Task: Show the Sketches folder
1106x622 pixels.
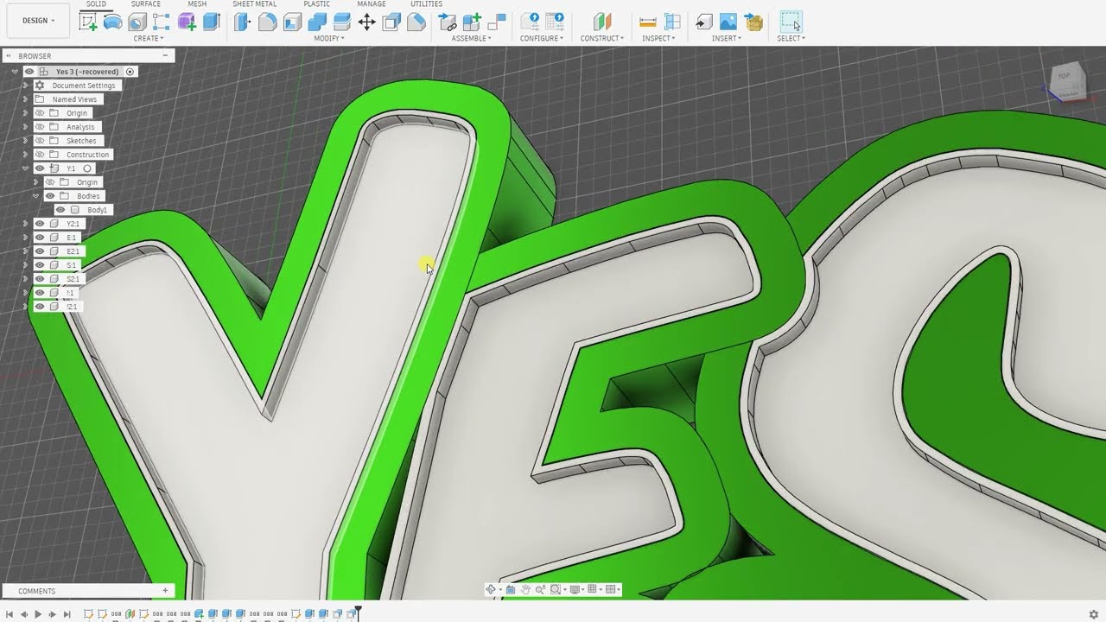Action: click(40, 141)
